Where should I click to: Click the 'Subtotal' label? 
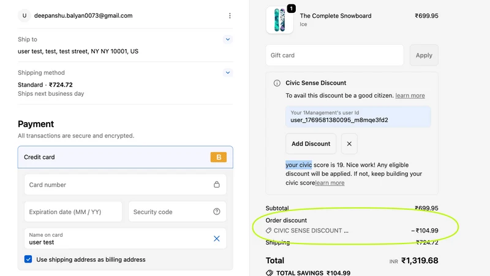click(x=277, y=208)
